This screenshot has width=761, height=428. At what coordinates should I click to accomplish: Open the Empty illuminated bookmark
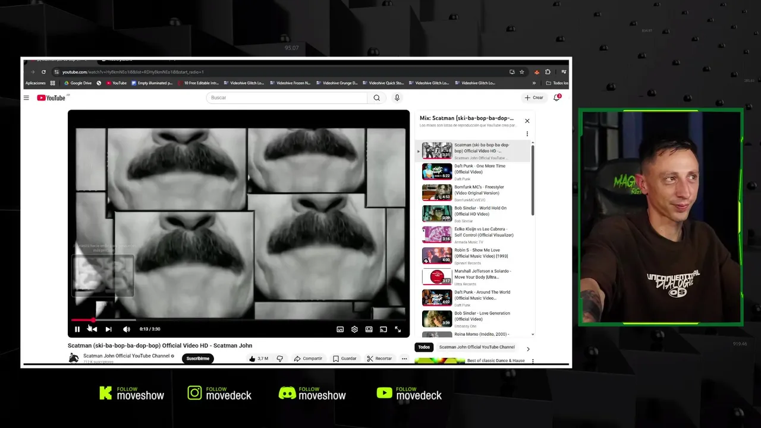(x=152, y=83)
